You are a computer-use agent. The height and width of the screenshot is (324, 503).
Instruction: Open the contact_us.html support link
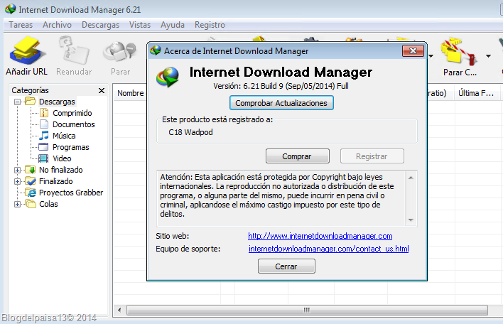pos(328,249)
